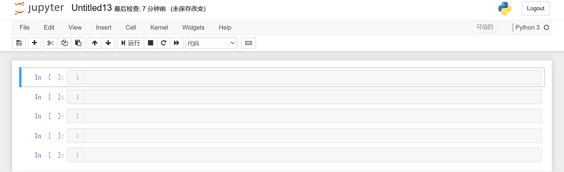Expand the Widgets menu
This screenshot has width=564, height=172.
point(193,27)
